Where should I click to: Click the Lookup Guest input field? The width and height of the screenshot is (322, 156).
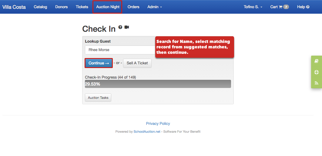[x=120, y=50]
